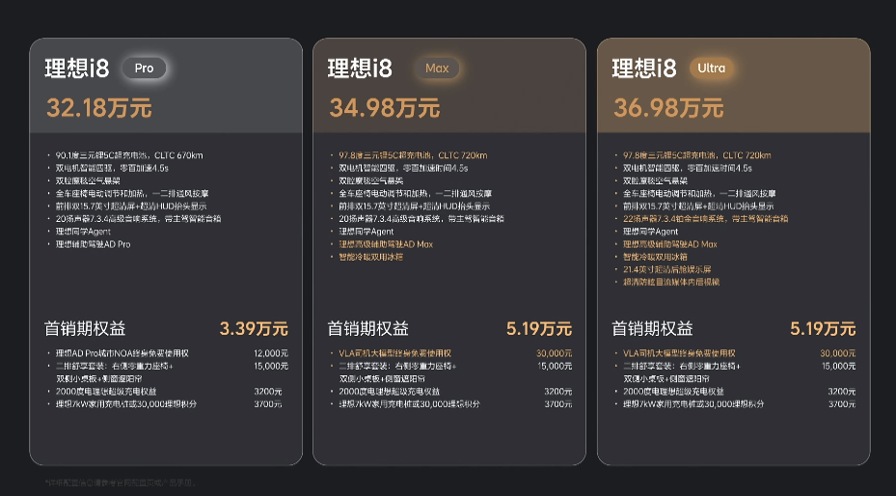Click the 理想i8 title on the Max card
The width and height of the screenshot is (896, 496).
[360, 69]
